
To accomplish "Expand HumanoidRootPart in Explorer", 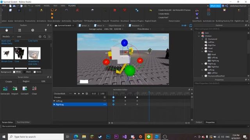I will click(202, 76).
